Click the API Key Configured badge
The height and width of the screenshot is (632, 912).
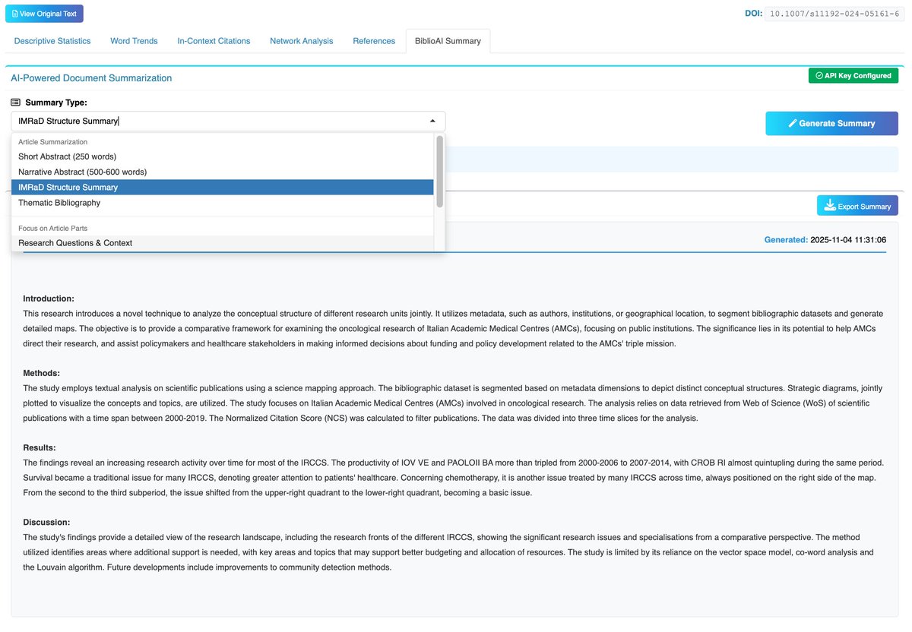pyautogui.click(x=853, y=76)
